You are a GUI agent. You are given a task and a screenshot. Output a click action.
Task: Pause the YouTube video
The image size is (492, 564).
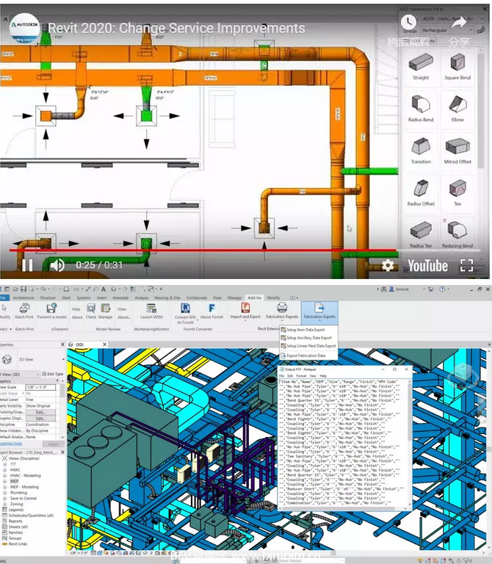pos(27,265)
